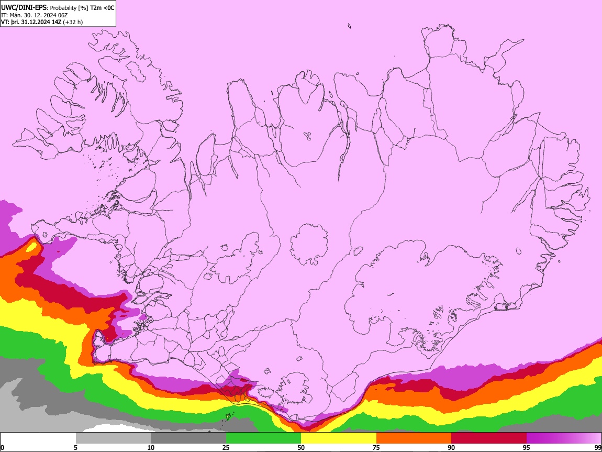Click the legend label '95'
The width and height of the screenshot is (602, 452).
[527, 447]
